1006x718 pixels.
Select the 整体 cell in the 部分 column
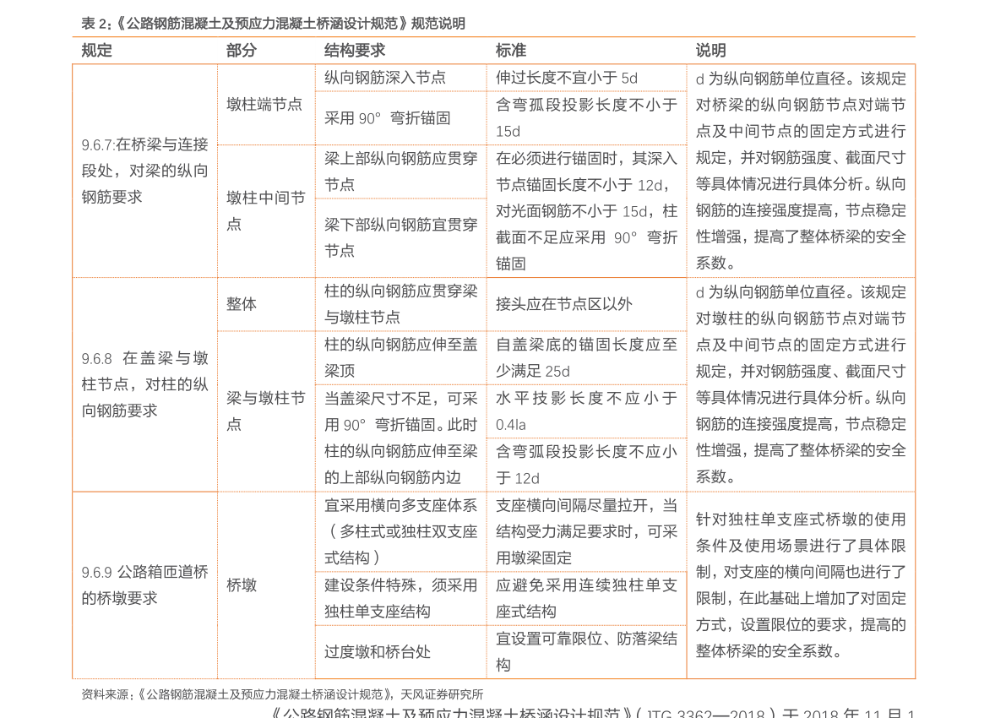click(242, 304)
